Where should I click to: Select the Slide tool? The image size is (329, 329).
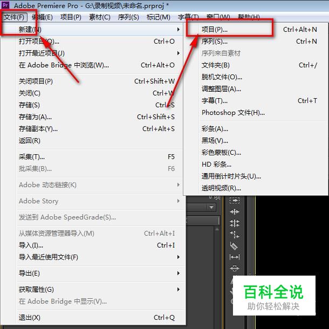point(235,268)
